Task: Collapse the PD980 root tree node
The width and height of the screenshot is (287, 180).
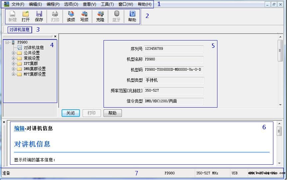Action: tap(7, 43)
